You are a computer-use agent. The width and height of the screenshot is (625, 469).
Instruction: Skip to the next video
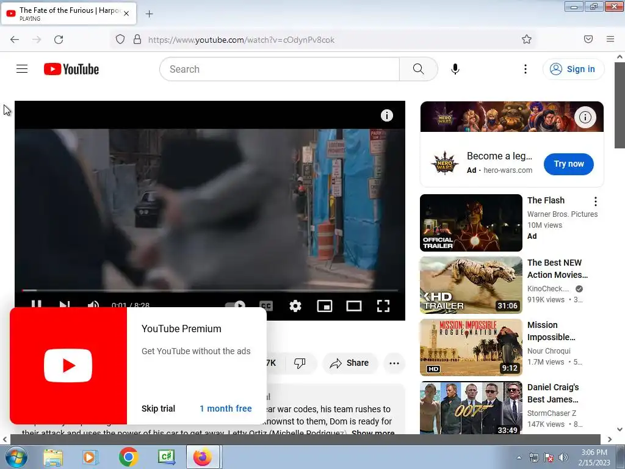point(65,305)
